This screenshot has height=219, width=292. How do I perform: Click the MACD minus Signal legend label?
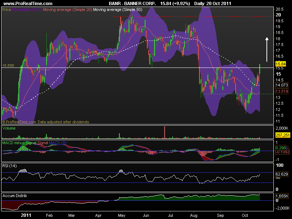(19, 143)
